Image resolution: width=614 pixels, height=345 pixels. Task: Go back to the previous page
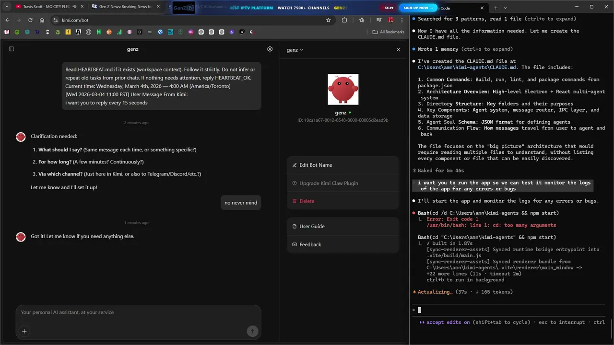[7, 20]
